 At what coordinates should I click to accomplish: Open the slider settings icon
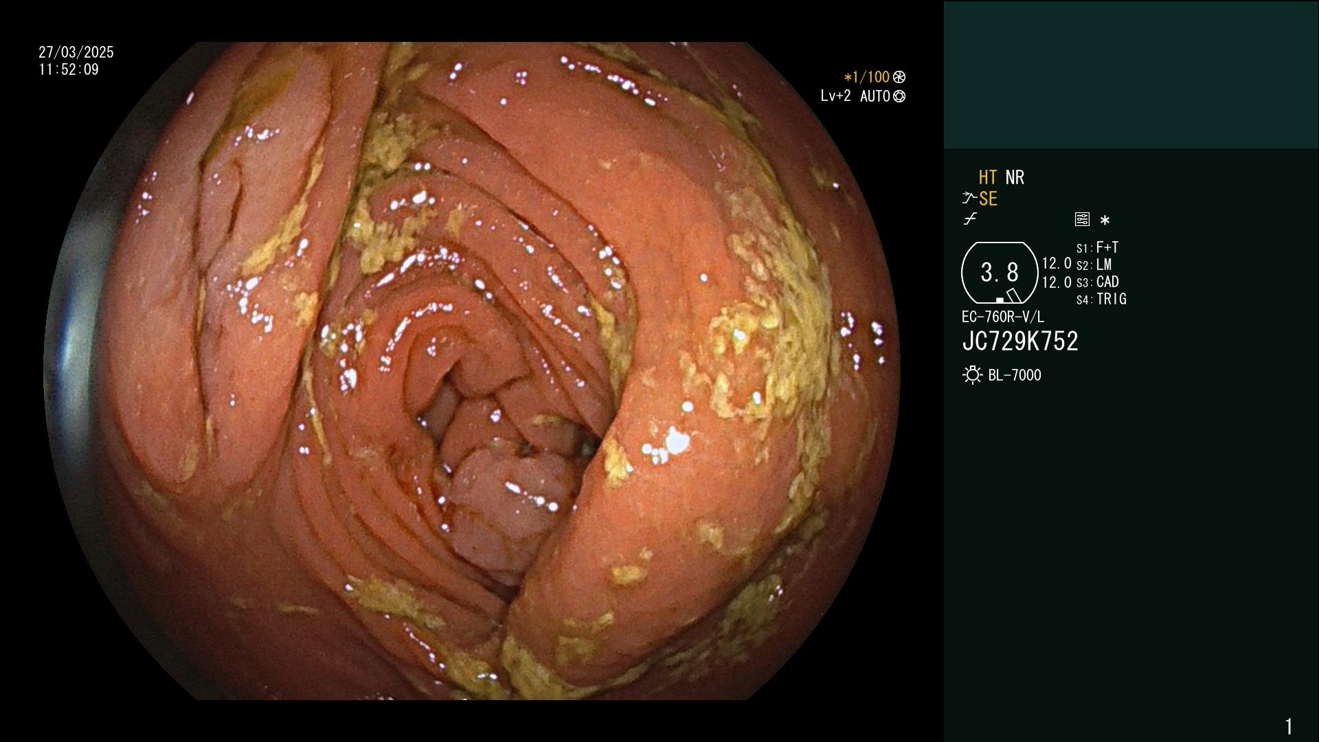(x=1082, y=219)
